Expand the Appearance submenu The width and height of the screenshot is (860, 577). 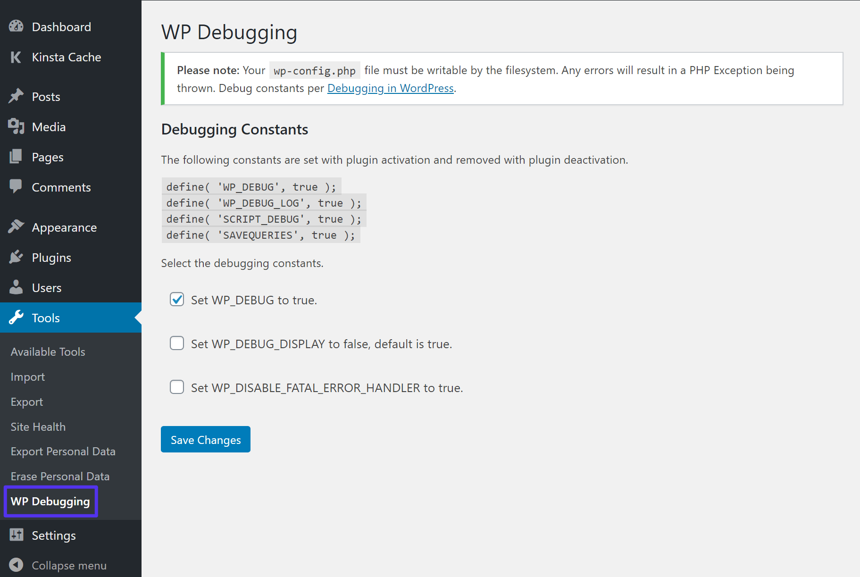click(64, 227)
